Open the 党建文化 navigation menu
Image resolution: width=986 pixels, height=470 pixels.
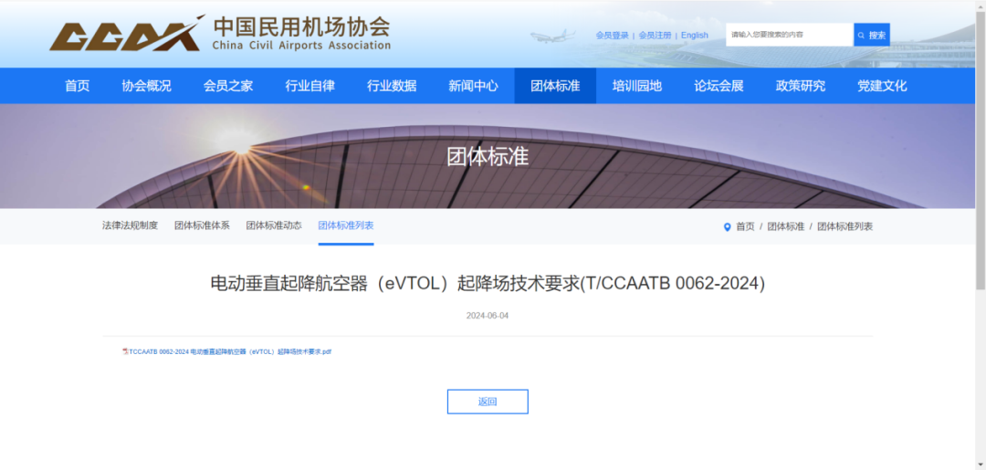point(882,86)
